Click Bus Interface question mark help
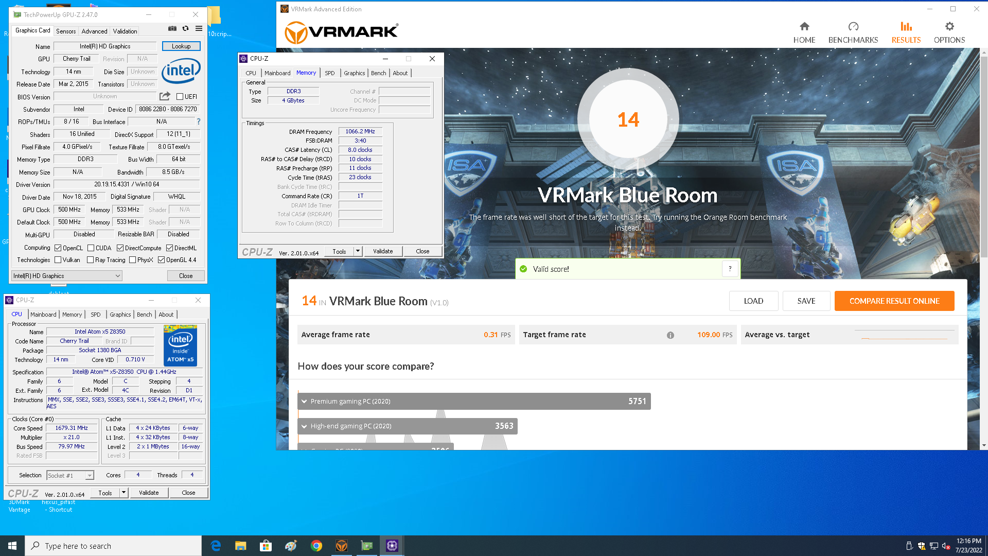Image resolution: width=988 pixels, height=556 pixels. [x=198, y=121]
